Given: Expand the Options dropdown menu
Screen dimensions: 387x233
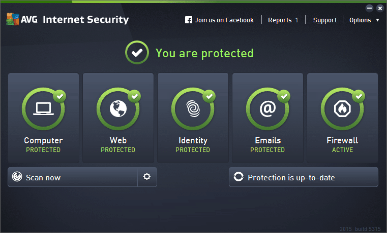Looking at the screenshot, I should click(363, 20).
